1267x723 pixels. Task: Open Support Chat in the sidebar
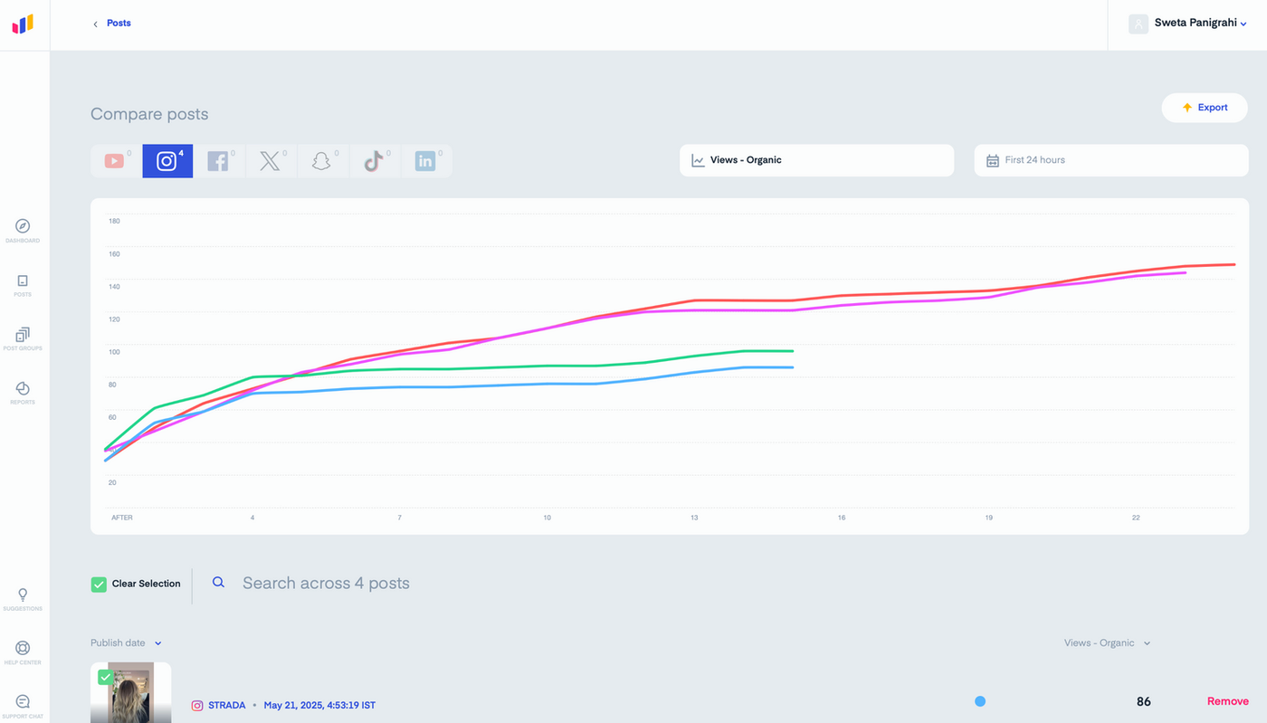coord(23,706)
